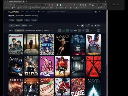
Task: Open the All Bookmarks folder
Action: coord(102,8)
